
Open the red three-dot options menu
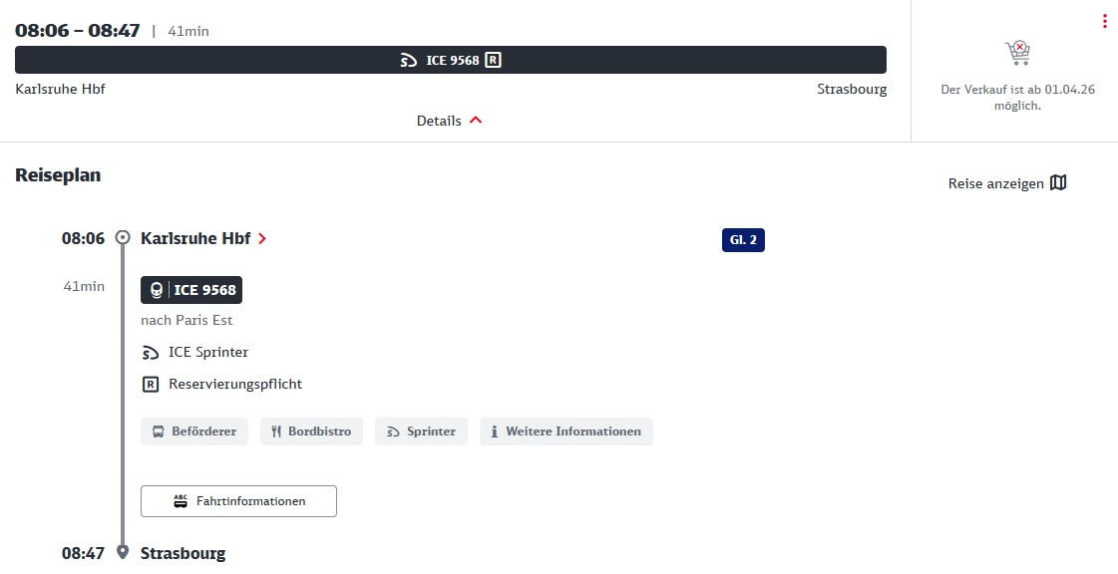click(1104, 21)
